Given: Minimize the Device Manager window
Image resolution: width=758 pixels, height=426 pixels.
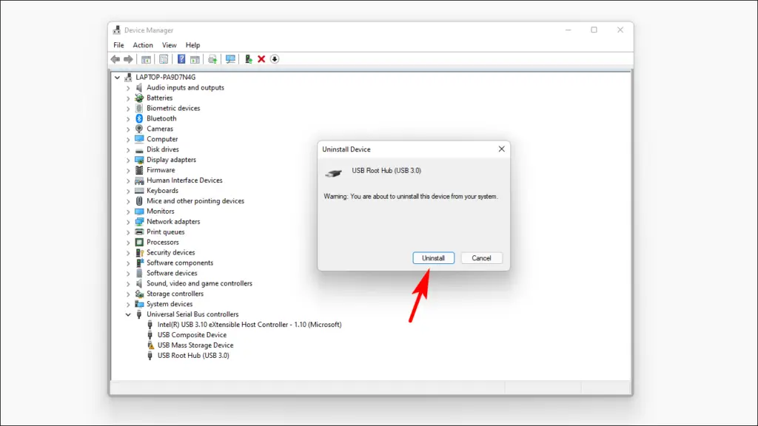Looking at the screenshot, I should (568, 30).
